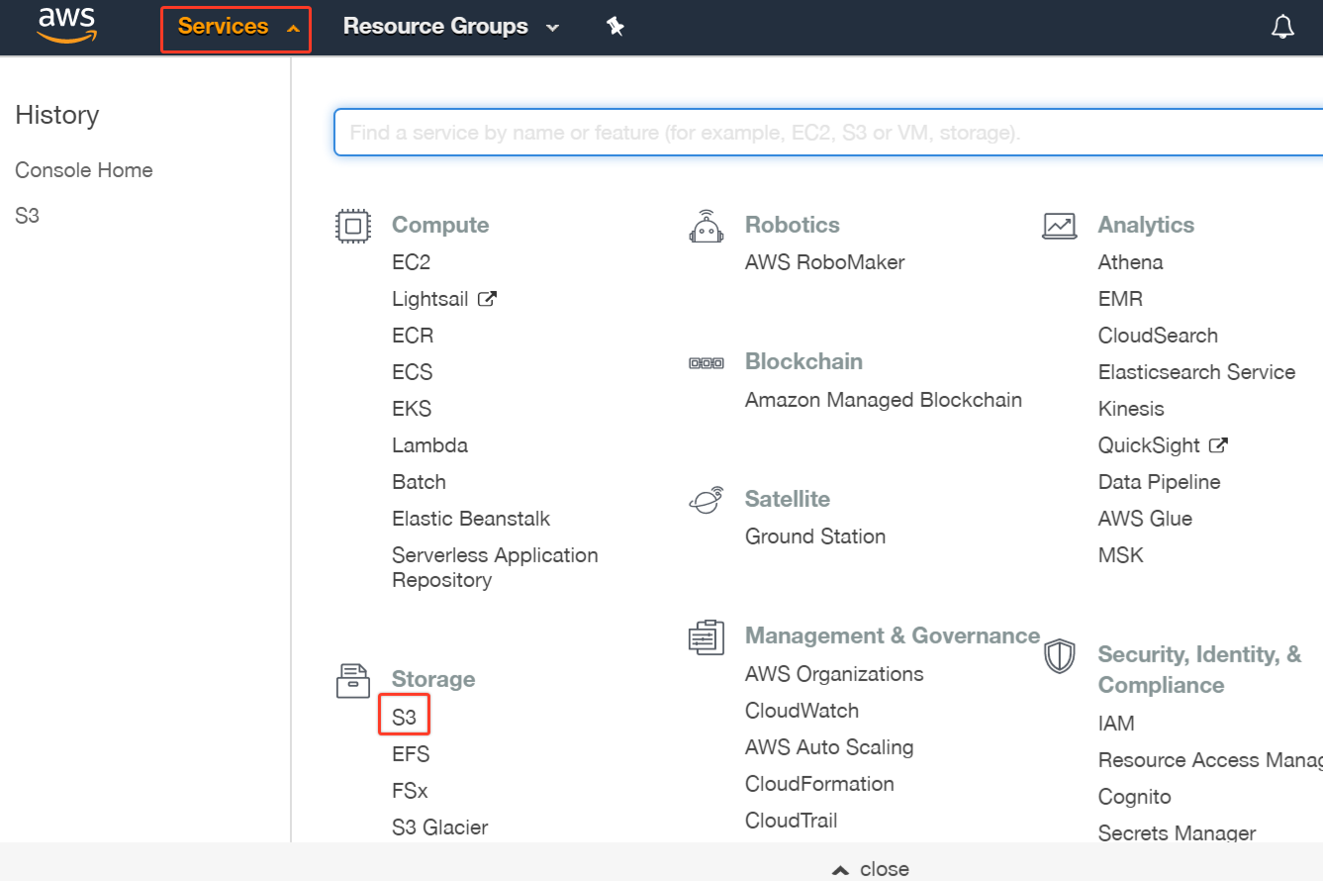Open Console Home from History

click(x=84, y=170)
